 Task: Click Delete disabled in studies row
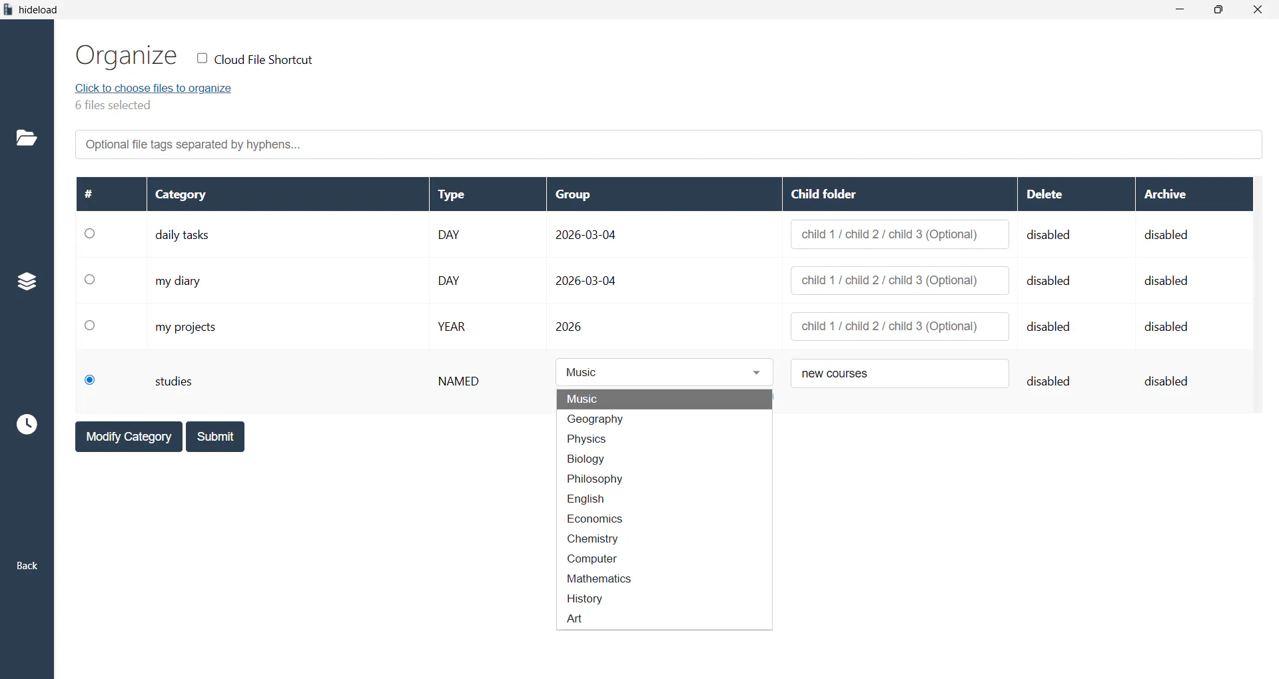[1049, 381]
